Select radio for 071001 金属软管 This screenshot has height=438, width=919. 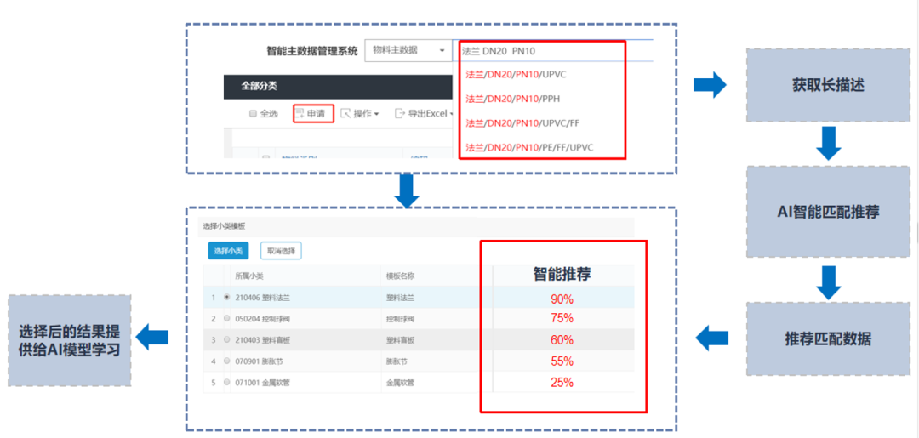point(227,382)
